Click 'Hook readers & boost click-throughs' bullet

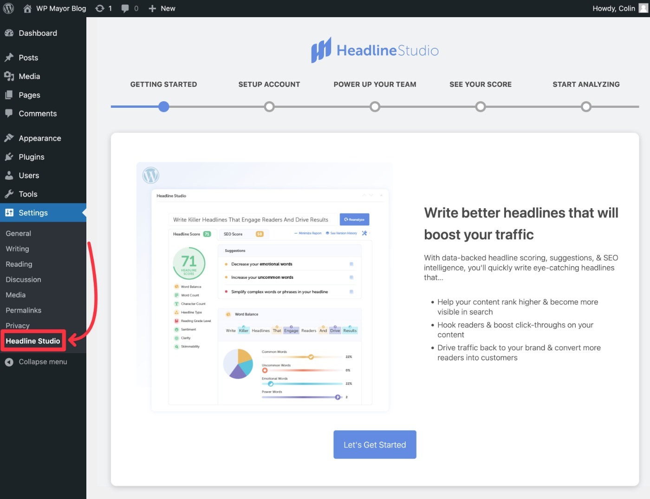[x=515, y=329]
